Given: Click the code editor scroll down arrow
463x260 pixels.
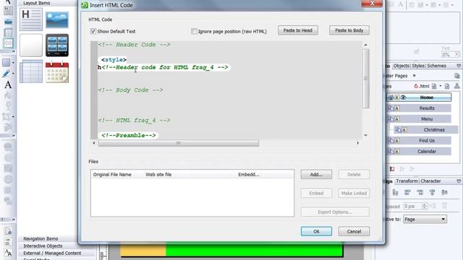Looking at the screenshot, I should tap(365, 135).
